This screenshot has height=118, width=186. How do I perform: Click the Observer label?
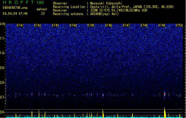pos(60,3)
